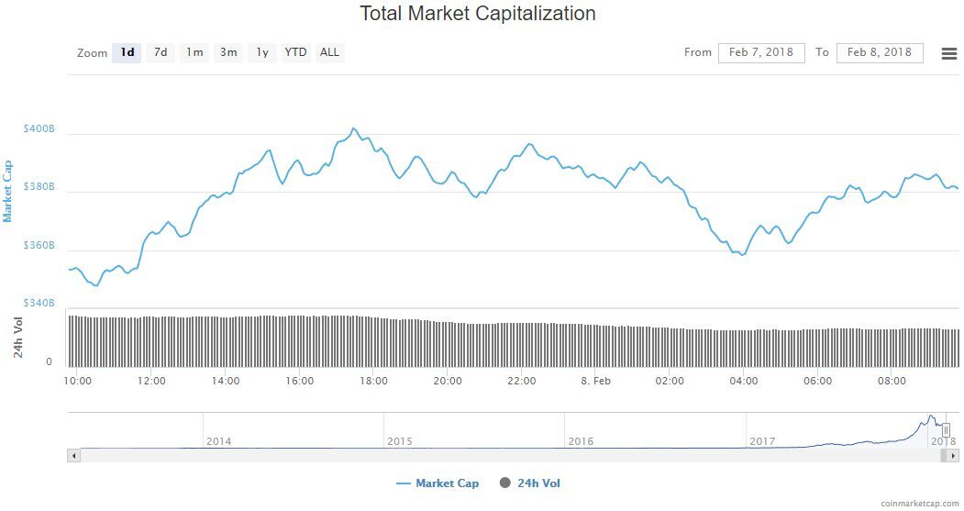Click the market cap peak near 18:00

coord(353,128)
